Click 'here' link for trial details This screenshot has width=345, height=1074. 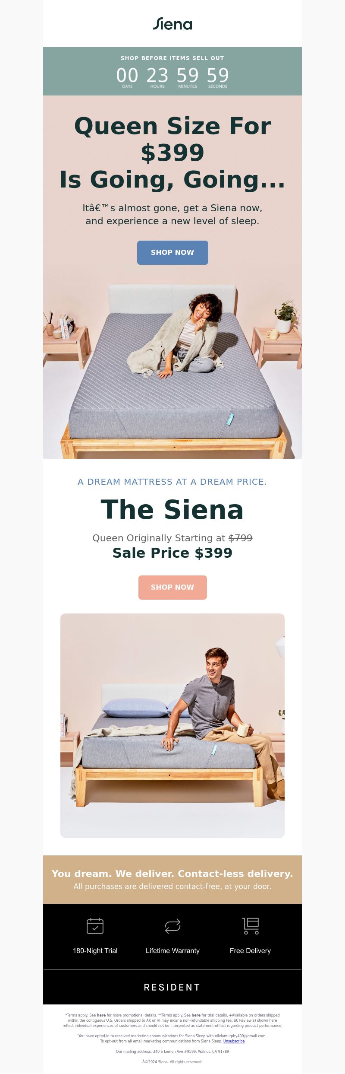(196, 1015)
